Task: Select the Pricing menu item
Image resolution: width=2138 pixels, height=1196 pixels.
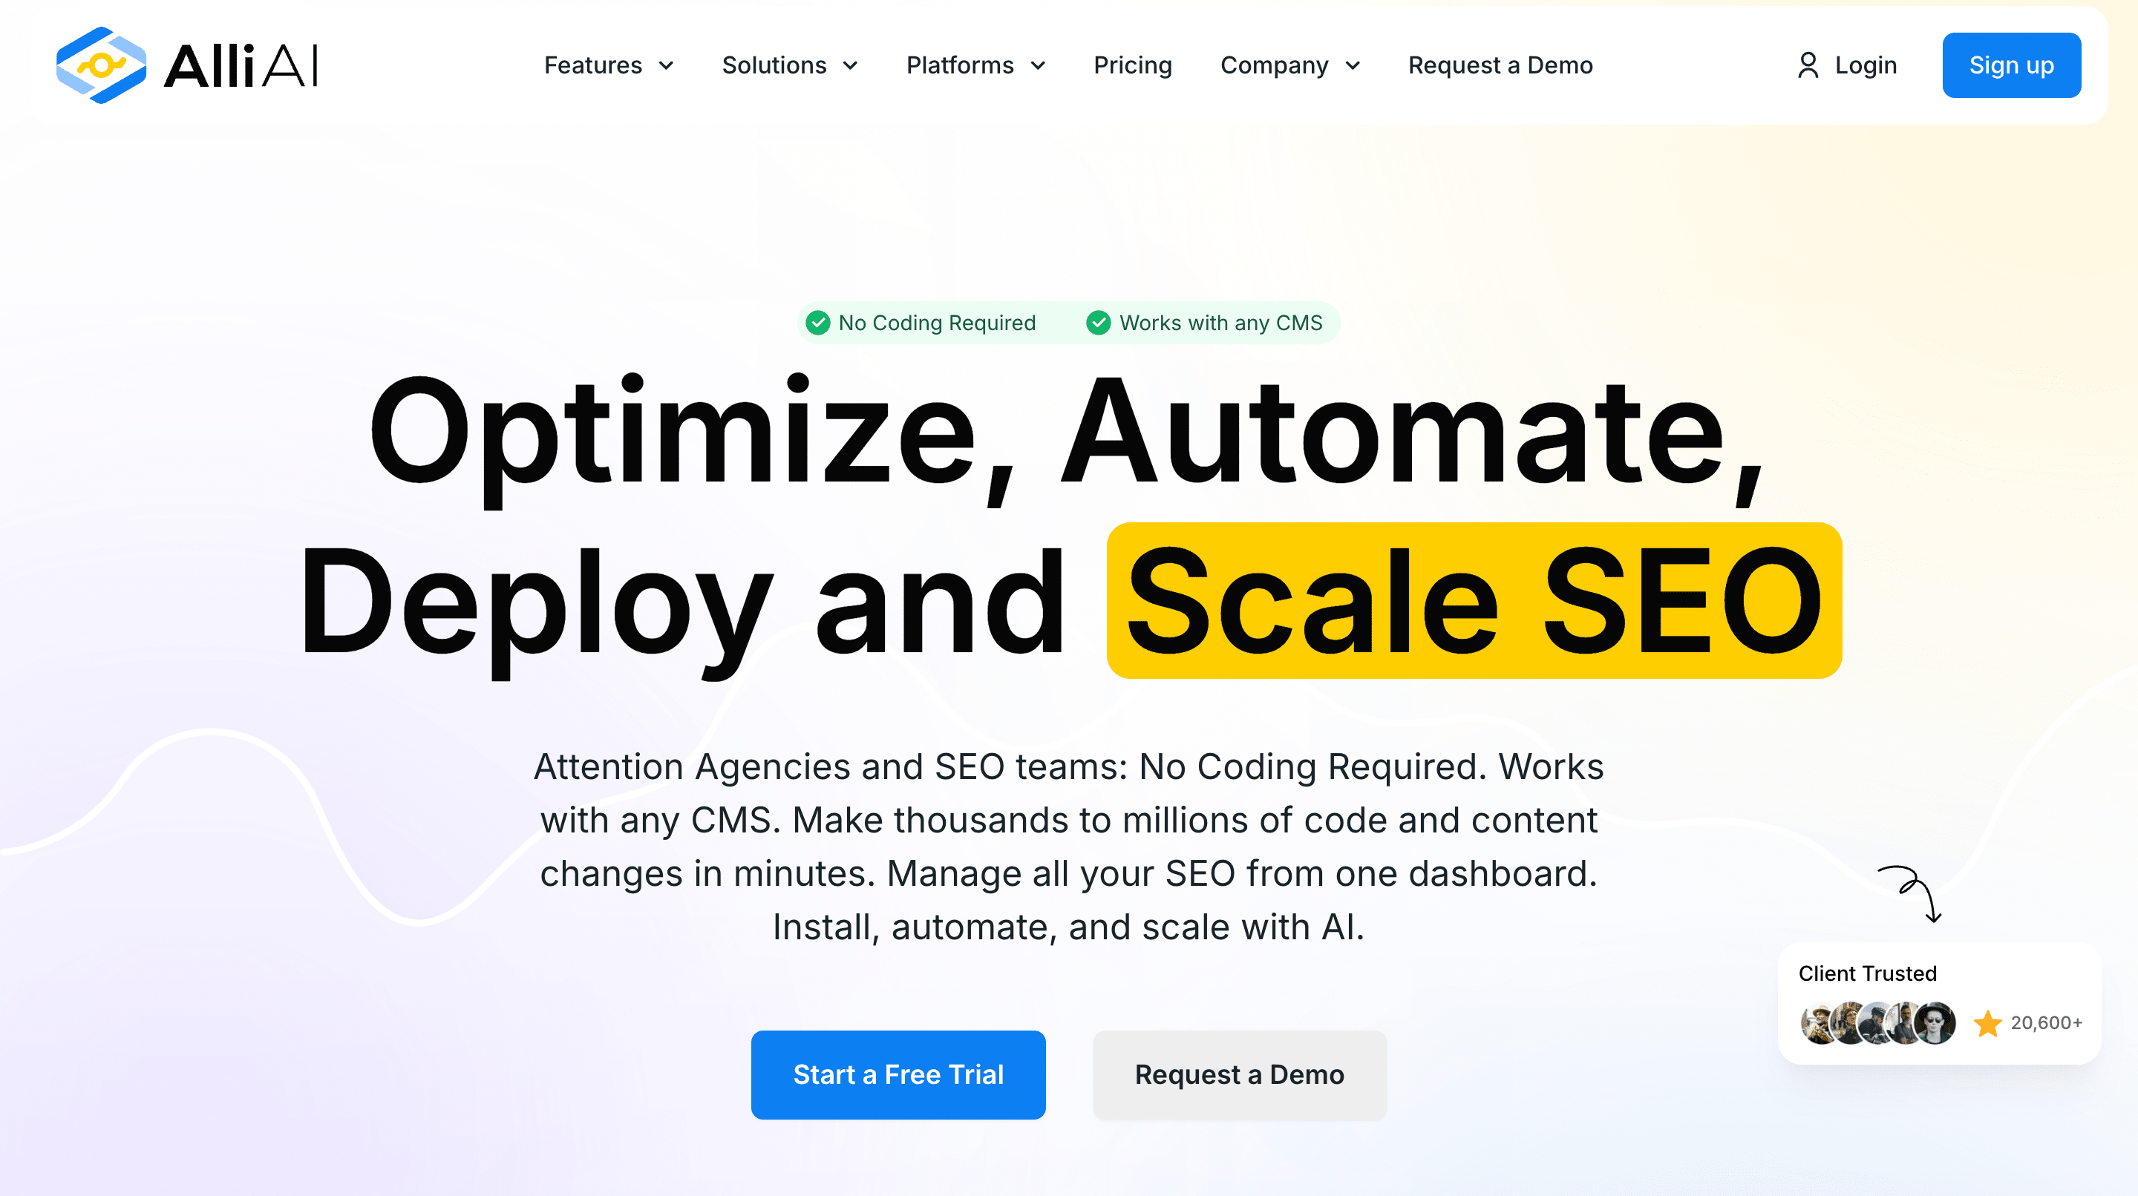Action: 1131,65
